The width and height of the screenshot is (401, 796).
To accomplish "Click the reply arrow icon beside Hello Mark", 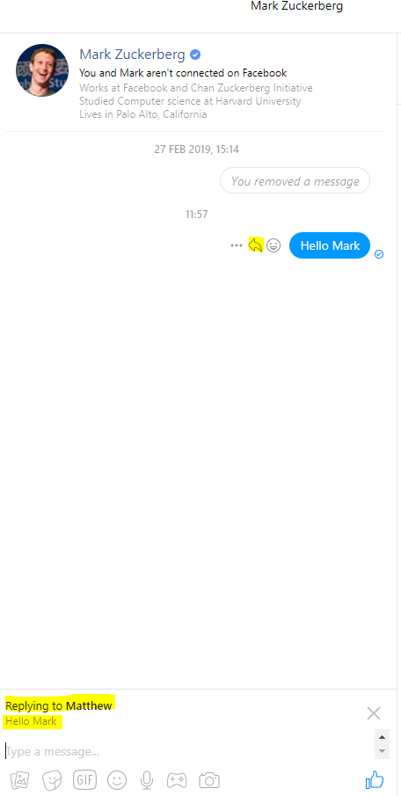I will tap(255, 245).
